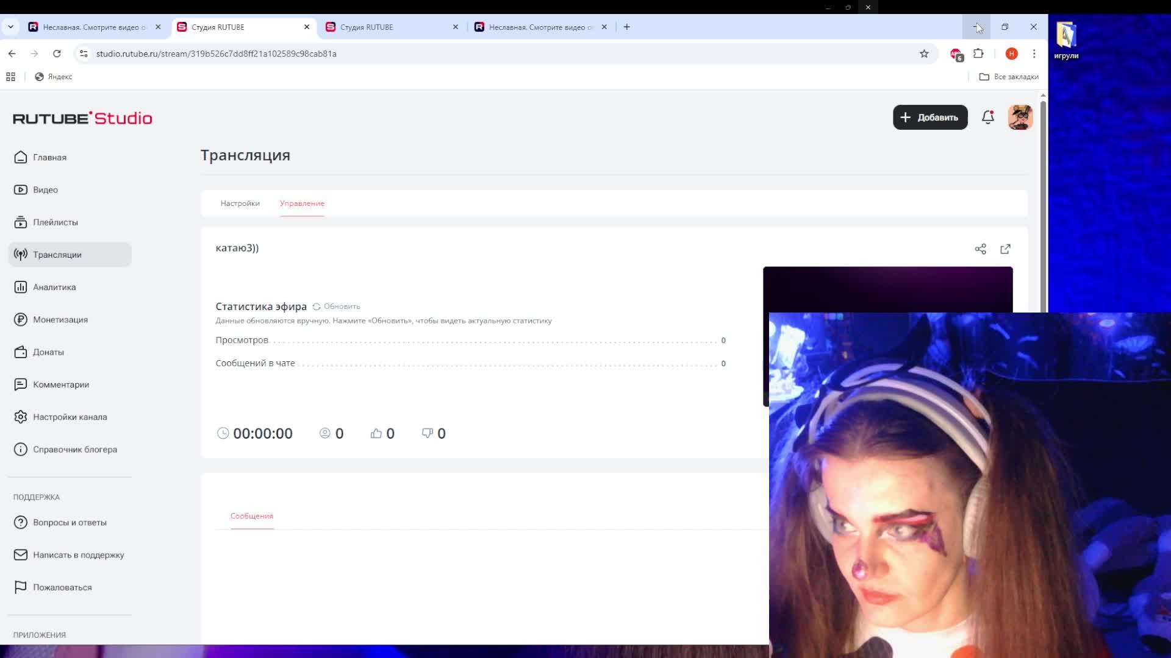Image resolution: width=1171 pixels, height=658 pixels.
Task: Open stream in new window icon
Action: coord(1005,249)
